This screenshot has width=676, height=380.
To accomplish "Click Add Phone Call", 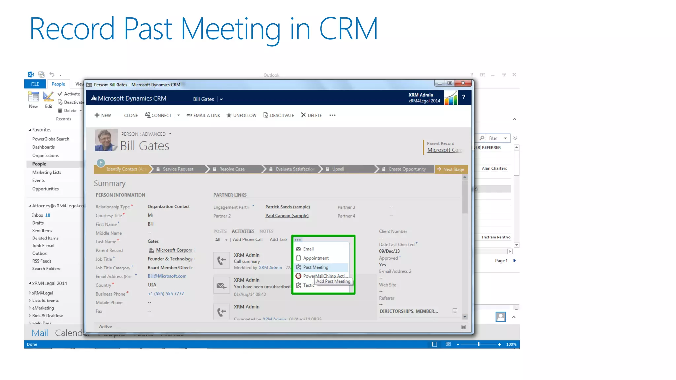I will point(248,239).
